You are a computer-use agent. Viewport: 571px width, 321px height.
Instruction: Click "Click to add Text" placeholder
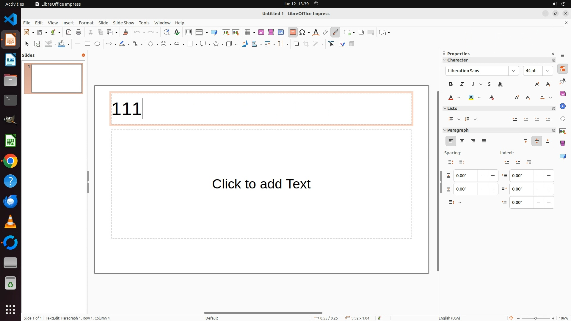pos(261,184)
